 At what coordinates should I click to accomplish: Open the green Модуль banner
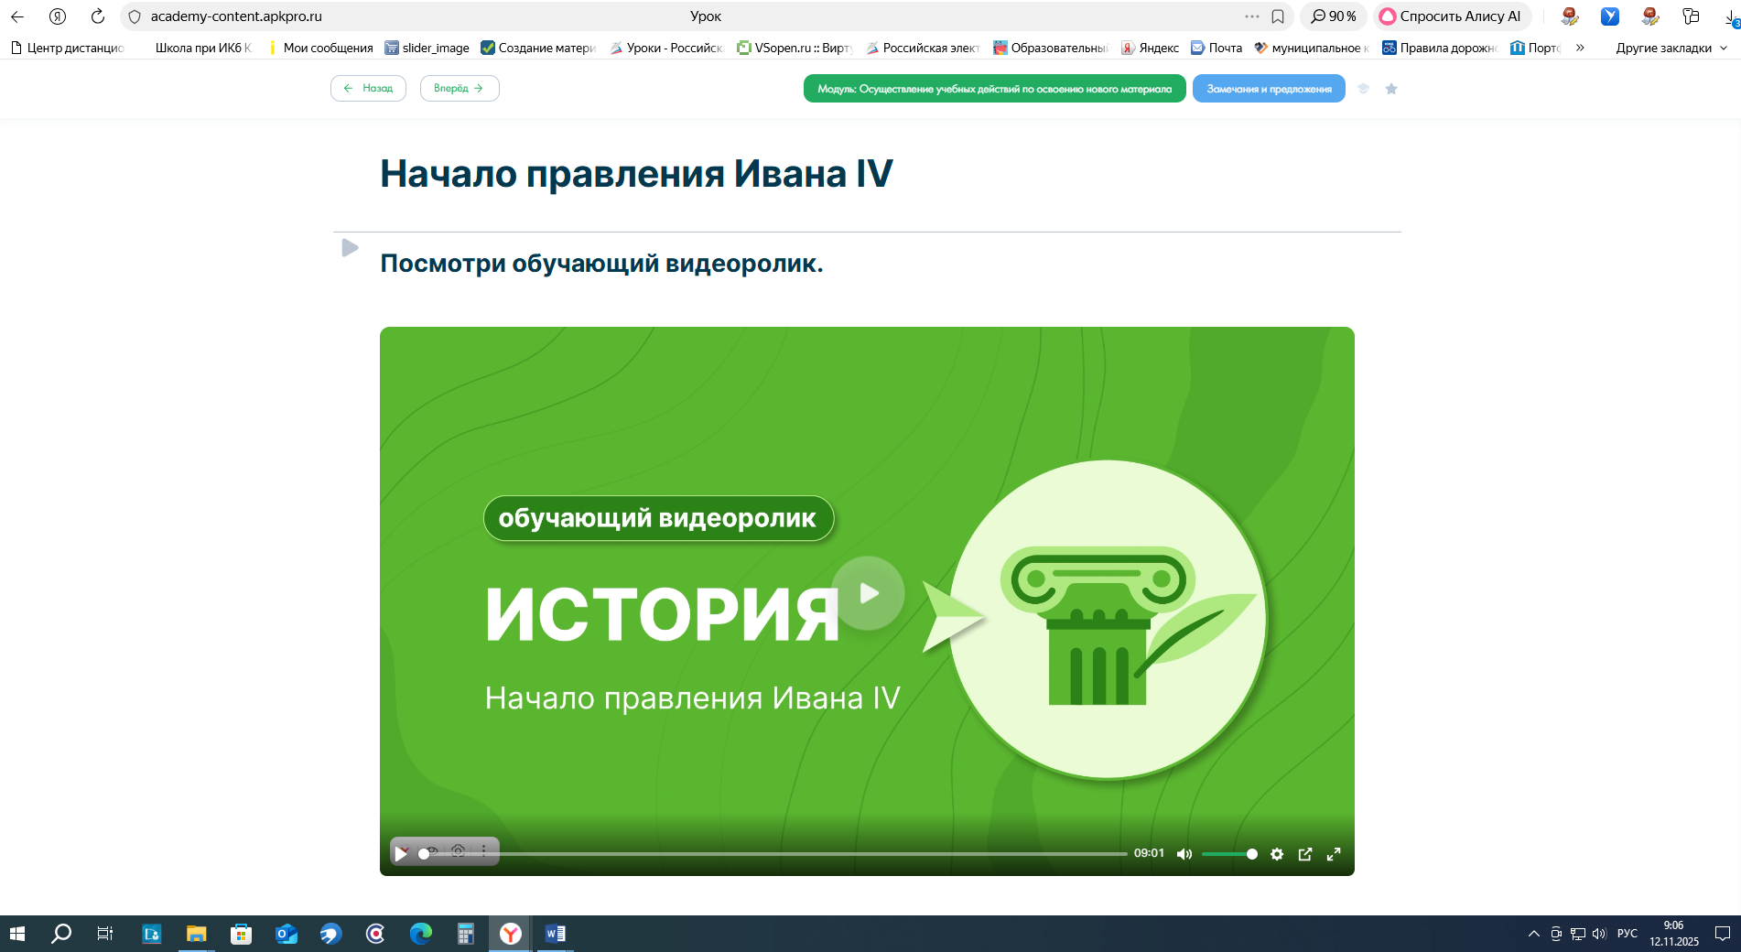994,89
